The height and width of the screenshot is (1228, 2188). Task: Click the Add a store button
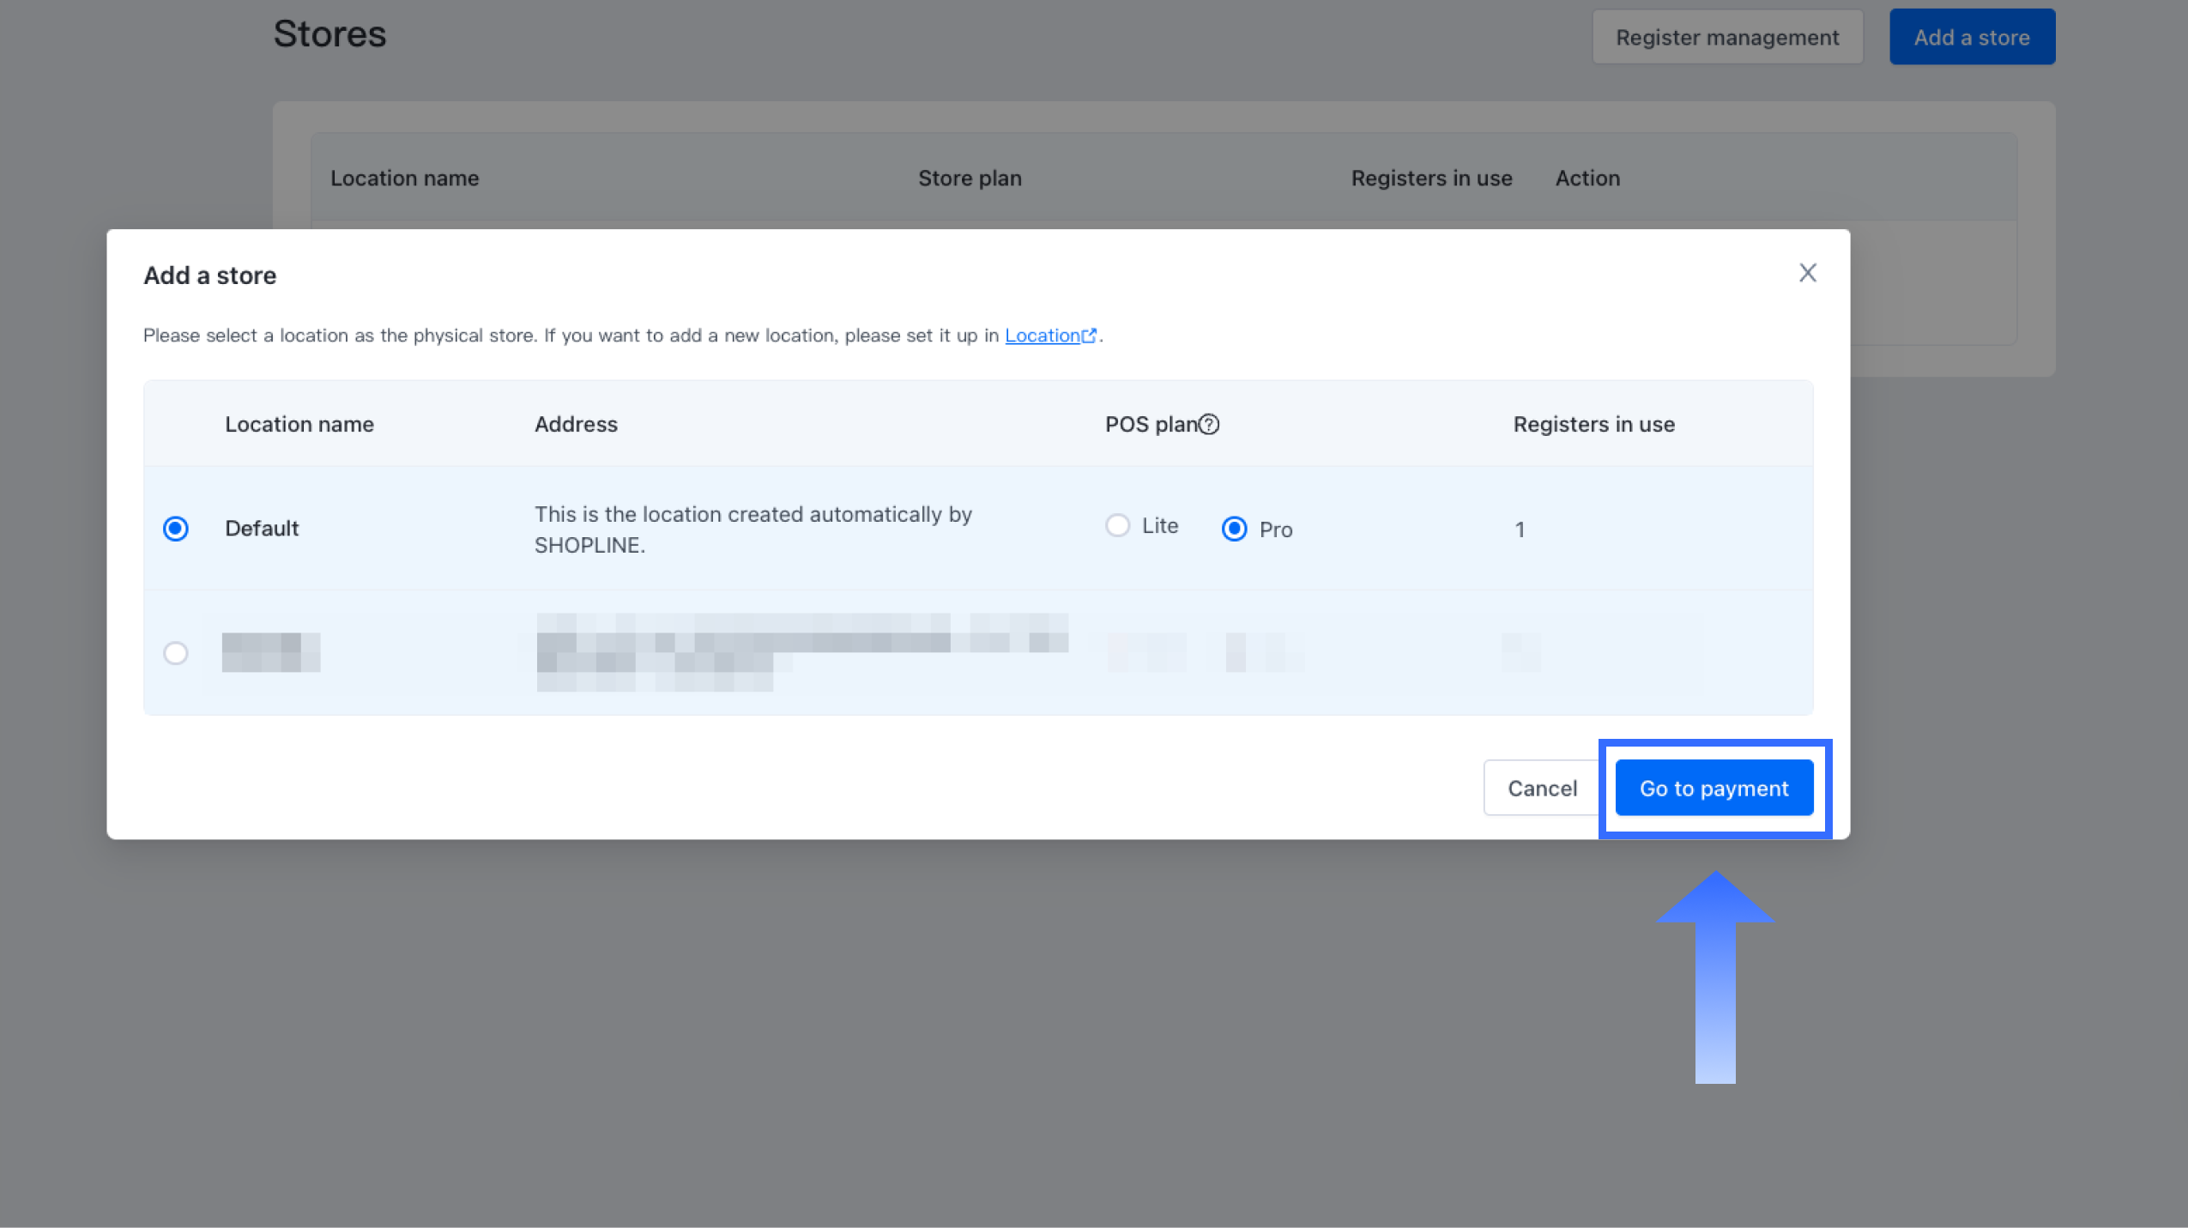(x=1971, y=37)
